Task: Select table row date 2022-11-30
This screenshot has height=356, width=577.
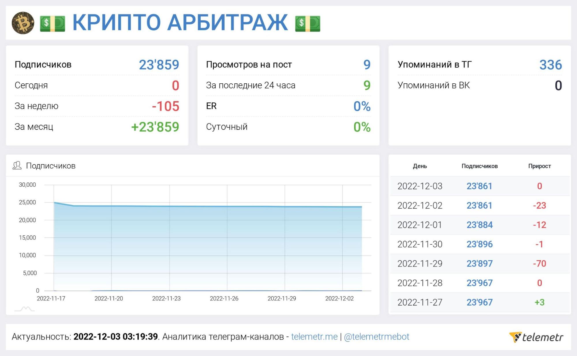Action: point(420,244)
